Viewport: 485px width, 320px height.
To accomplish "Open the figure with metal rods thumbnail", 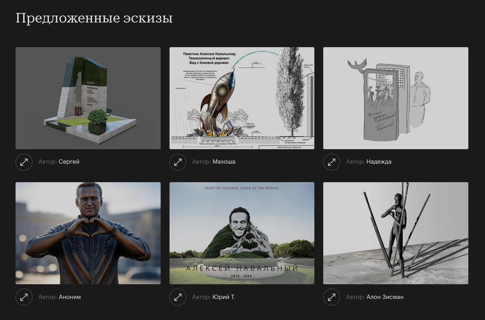I will [396, 233].
